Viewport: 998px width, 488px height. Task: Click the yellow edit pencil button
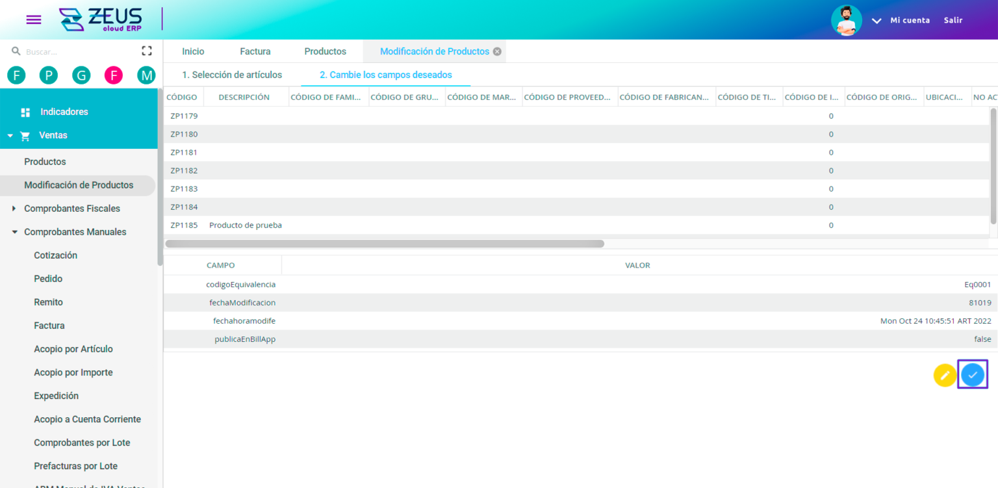[x=945, y=374]
